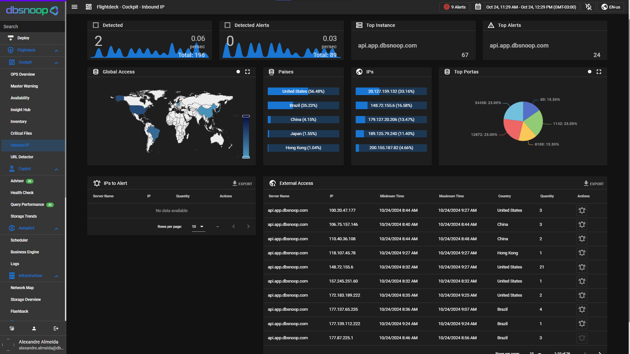Click alert bell for IP 118.107.45.78
The width and height of the screenshot is (630, 354).
pyautogui.click(x=582, y=253)
